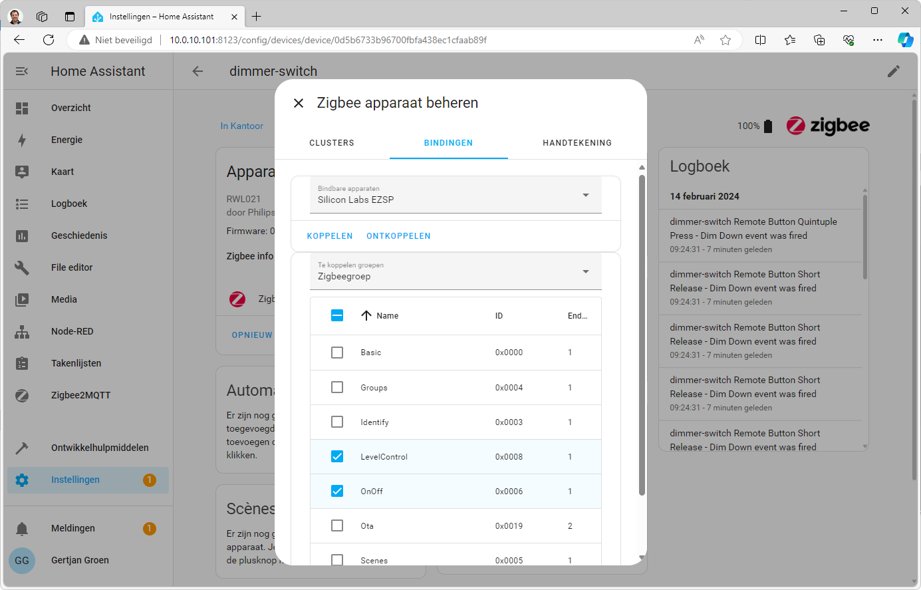Click the Koppelen button
Image resolution: width=921 pixels, height=590 pixels.
pyautogui.click(x=330, y=236)
